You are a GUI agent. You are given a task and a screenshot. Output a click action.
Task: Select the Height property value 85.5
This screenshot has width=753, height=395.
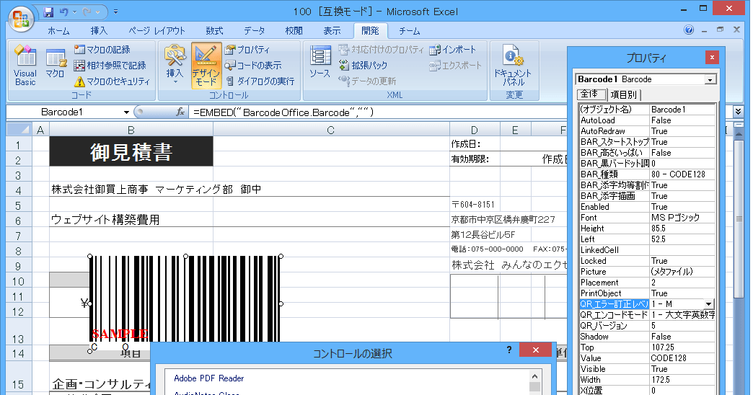(682, 229)
